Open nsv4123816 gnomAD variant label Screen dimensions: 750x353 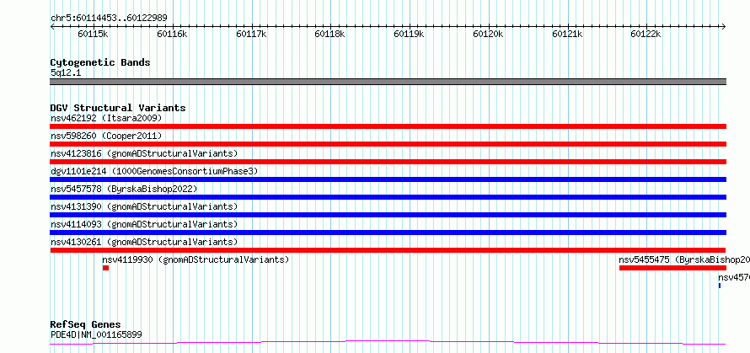pos(144,153)
